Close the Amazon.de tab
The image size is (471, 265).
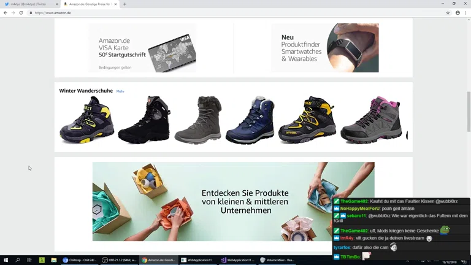(115, 4)
